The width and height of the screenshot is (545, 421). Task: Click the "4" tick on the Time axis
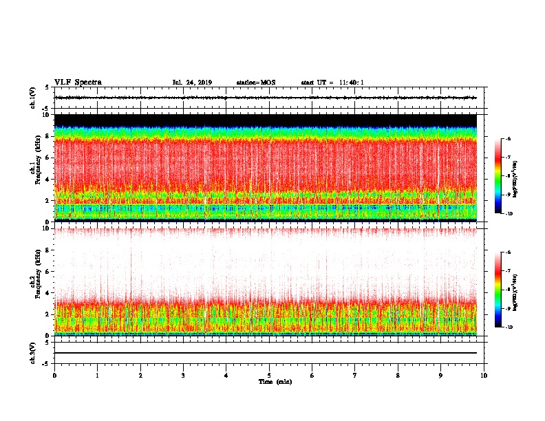click(226, 375)
